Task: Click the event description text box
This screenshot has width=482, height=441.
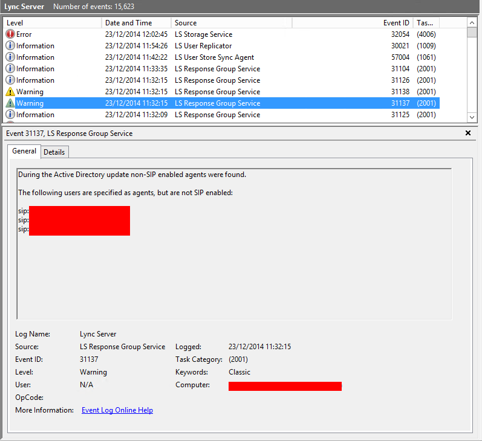Action: click(x=234, y=244)
